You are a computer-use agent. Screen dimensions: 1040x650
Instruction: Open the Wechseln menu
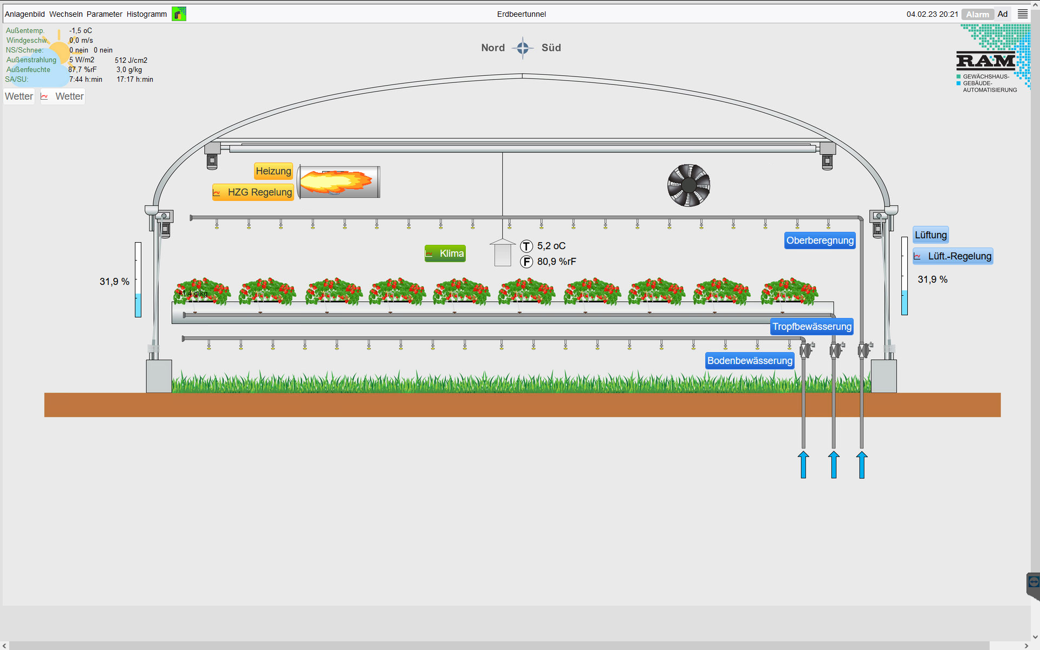pos(66,14)
